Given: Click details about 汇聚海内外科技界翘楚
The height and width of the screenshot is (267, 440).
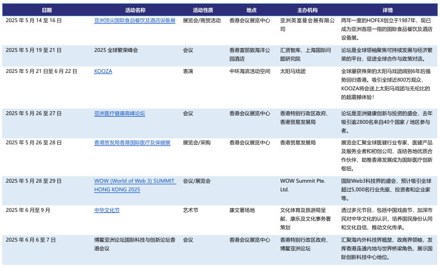Looking at the screenshot, I should click(x=386, y=248).
